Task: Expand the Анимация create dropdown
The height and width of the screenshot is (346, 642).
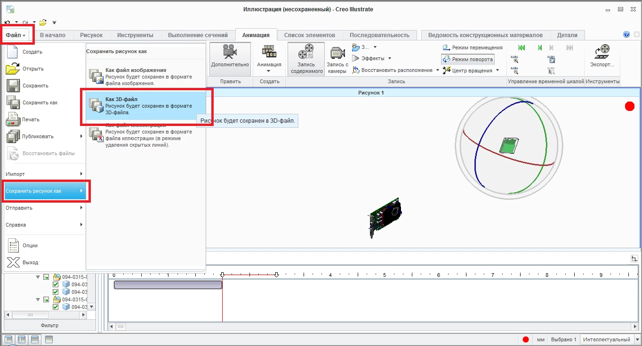Action: tap(269, 71)
